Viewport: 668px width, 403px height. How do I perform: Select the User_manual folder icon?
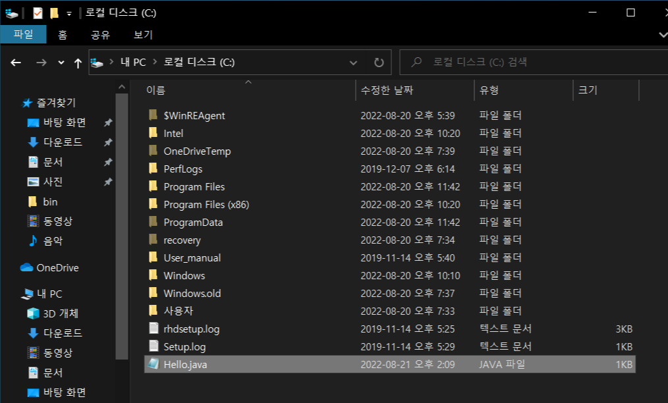tap(153, 257)
